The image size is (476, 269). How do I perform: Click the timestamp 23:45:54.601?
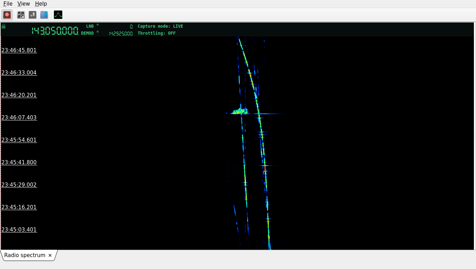19,140
